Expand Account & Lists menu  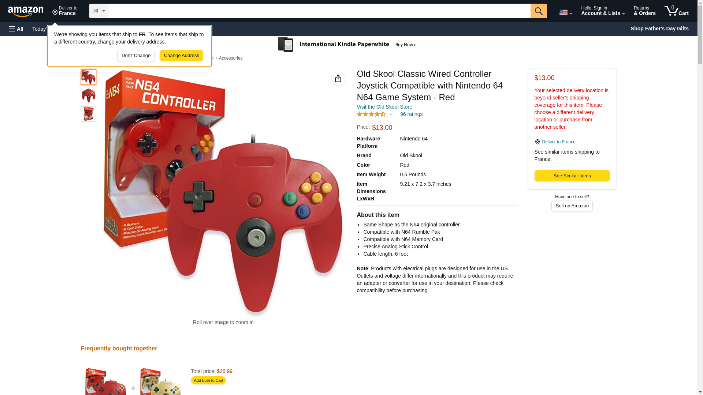pyautogui.click(x=603, y=11)
